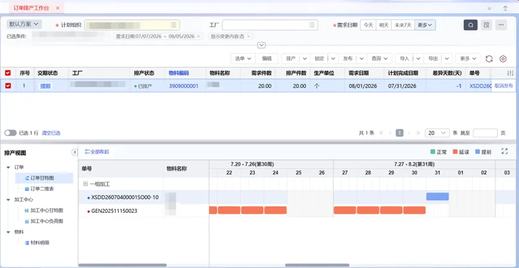519x268 pixels.
Task: Click the 提前 status link in row 1
Action: tap(45, 86)
